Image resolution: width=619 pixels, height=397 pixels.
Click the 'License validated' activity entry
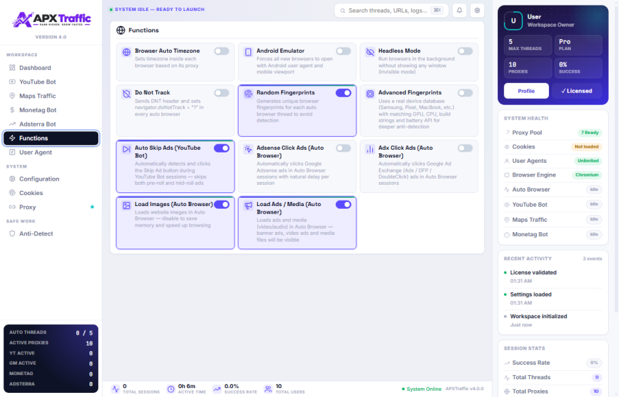coord(553,276)
